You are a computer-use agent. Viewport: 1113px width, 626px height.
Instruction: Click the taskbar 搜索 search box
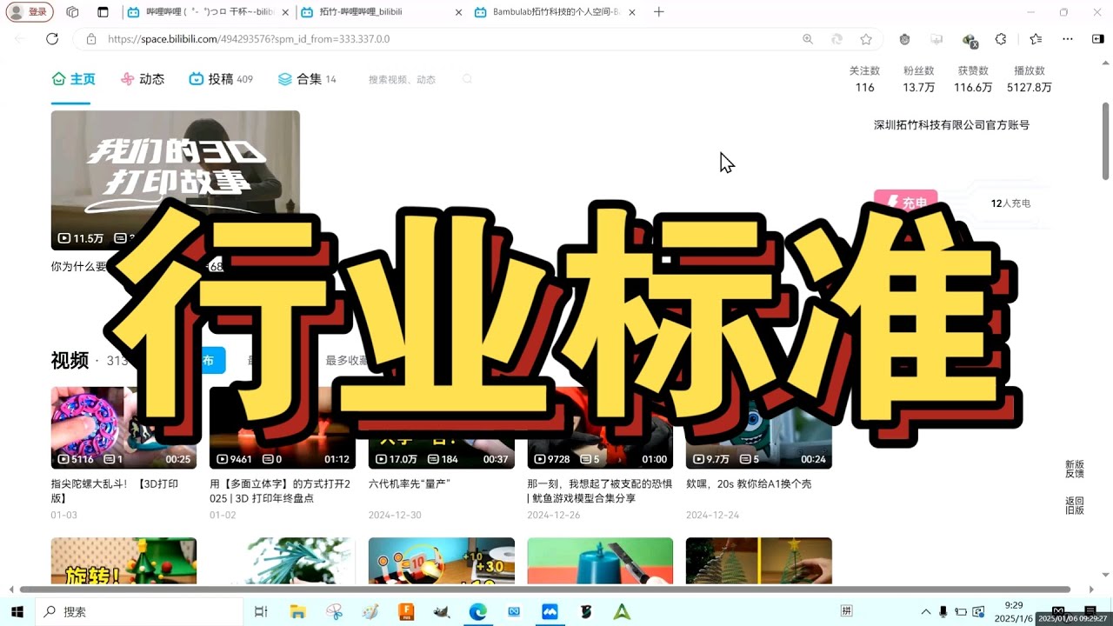[x=139, y=612]
